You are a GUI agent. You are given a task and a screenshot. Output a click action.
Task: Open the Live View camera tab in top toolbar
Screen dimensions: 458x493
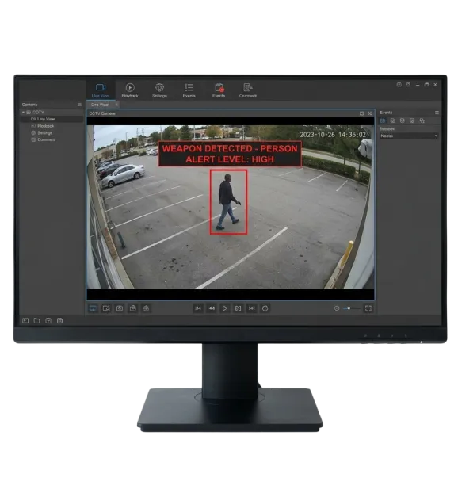point(101,90)
